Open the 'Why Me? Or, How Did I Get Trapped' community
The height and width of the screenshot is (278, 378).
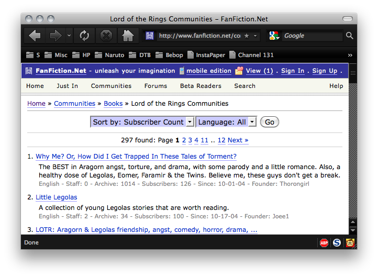136,156
